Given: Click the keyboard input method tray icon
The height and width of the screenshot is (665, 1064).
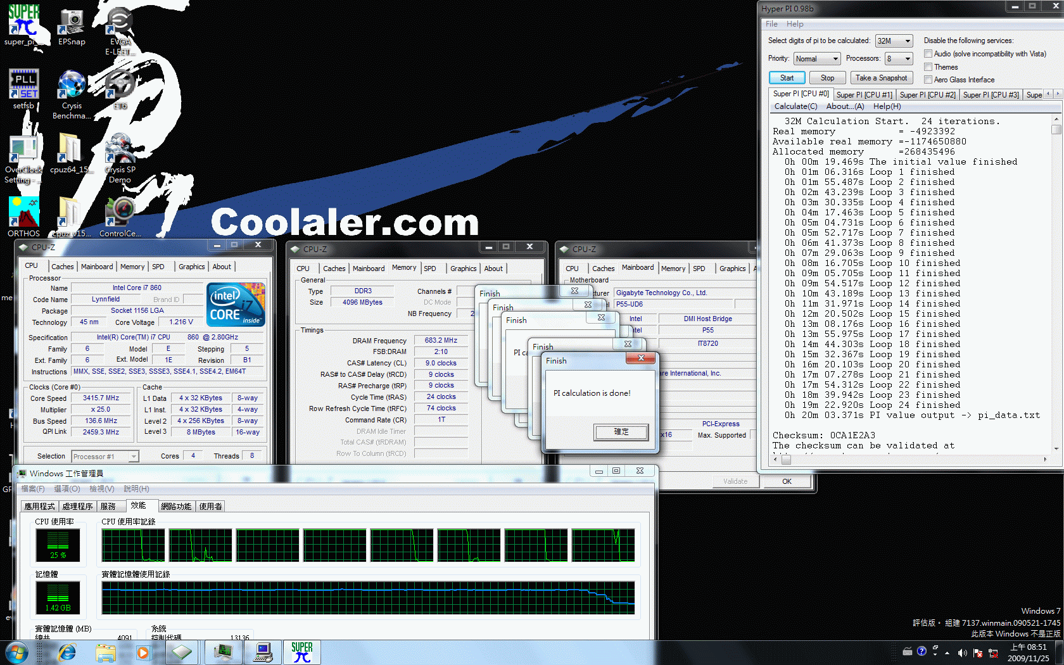Looking at the screenshot, I should 908,651.
